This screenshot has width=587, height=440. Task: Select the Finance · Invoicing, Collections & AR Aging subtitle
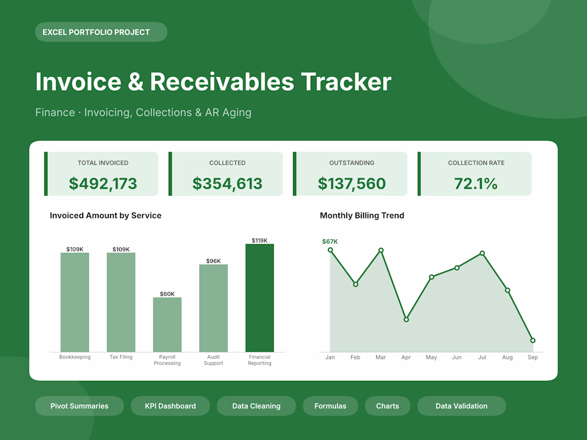click(144, 112)
